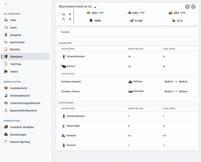Screen dimensions: 201x162
Task: Click 'Skyrunners Insel' title
Action: pos(71,7)
